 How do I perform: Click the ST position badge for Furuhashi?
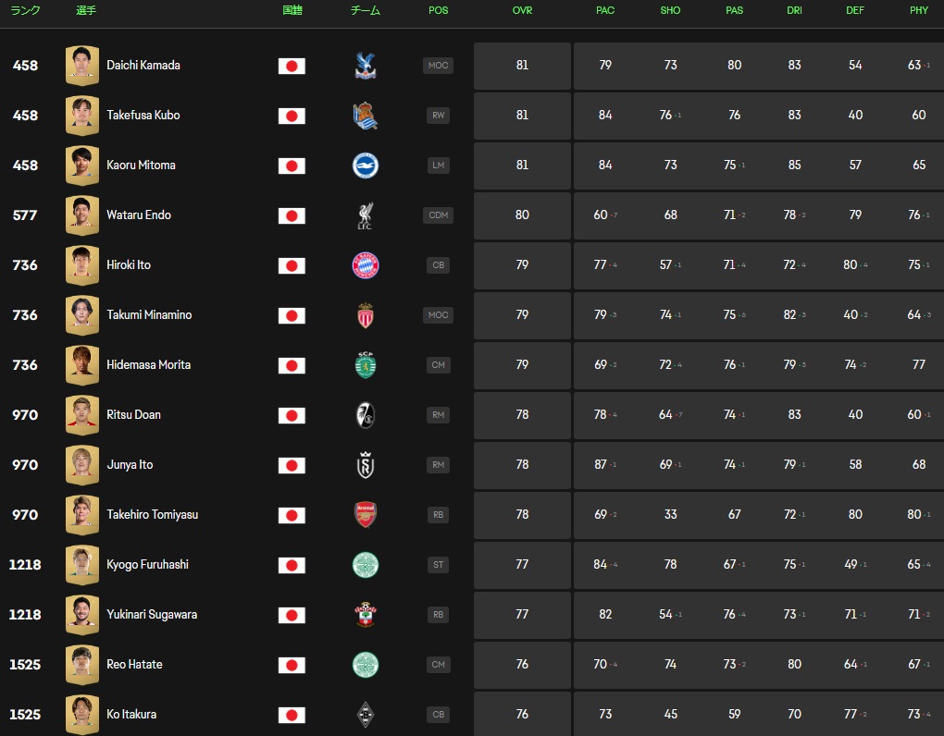(x=438, y=565)
